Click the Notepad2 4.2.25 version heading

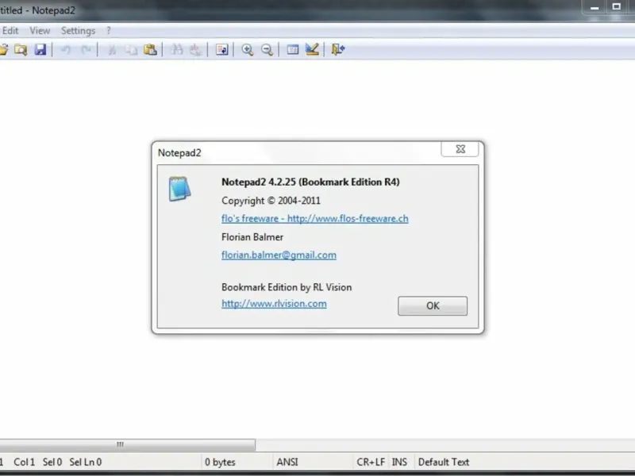[310, 182]
